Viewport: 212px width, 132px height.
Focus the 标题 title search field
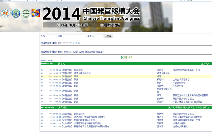pos(74,36)
